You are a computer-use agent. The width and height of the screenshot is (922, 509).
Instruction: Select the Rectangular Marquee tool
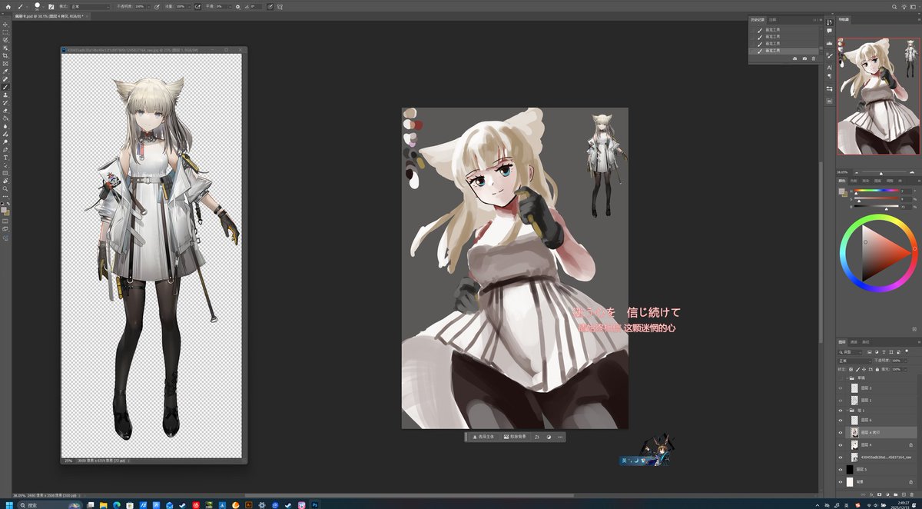click(x=6, y=32)
